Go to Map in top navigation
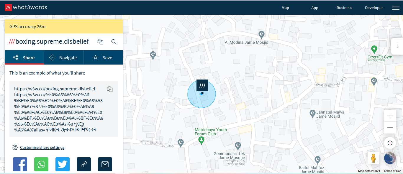Screen dimensions: 403x174 click(285, 8)
